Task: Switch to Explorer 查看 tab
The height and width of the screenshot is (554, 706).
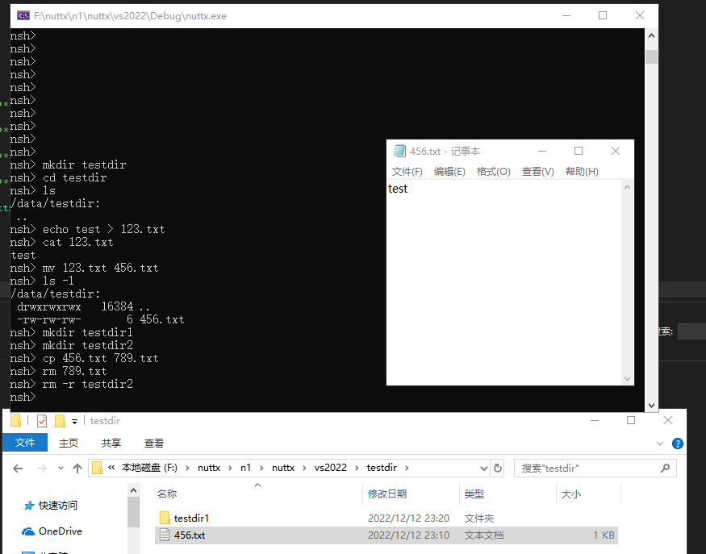Action: tap(154, 443)
